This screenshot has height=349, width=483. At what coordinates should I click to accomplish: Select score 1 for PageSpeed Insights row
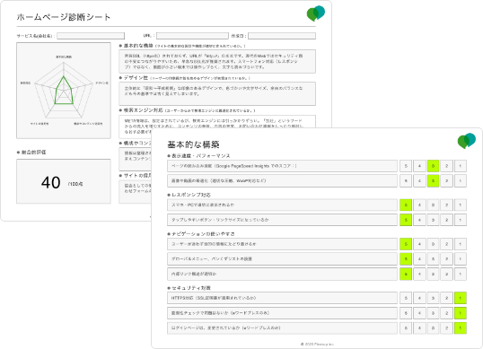(461, 166)
